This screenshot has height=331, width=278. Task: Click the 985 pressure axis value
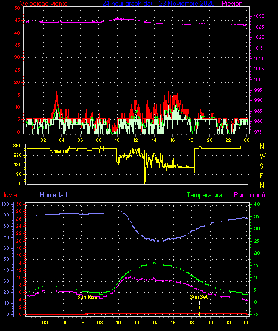point(258,111)
